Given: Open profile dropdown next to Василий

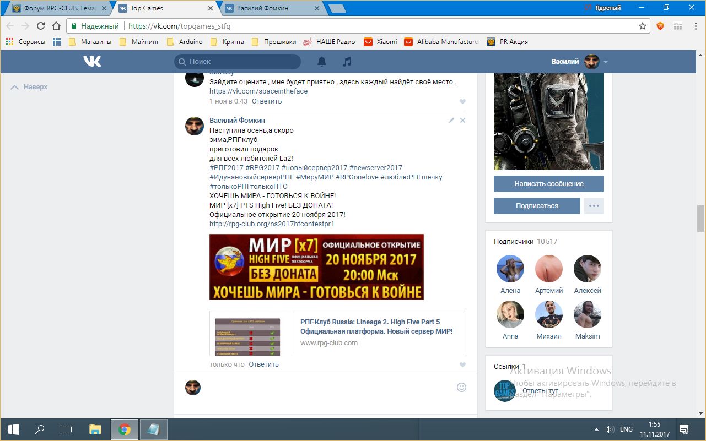Looking at the screenshot, I should (x=606, y=62).
